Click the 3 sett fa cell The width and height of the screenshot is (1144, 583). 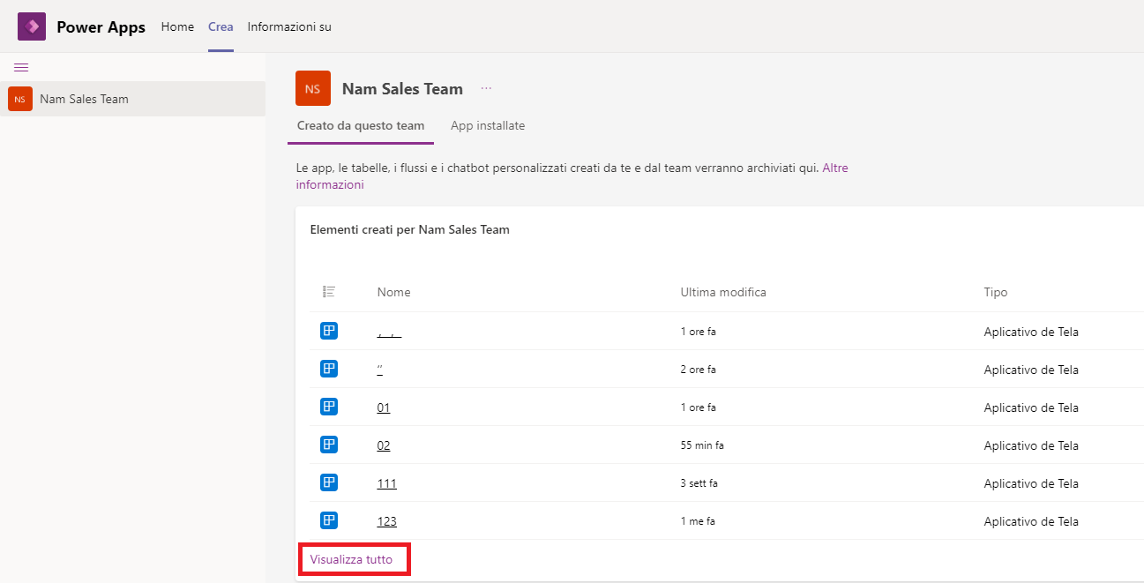(699, 483)
